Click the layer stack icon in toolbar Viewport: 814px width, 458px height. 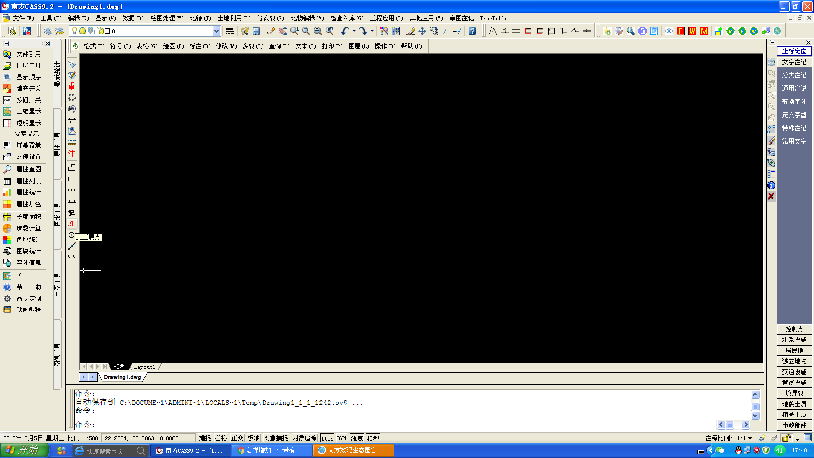[x=48, y=31]
